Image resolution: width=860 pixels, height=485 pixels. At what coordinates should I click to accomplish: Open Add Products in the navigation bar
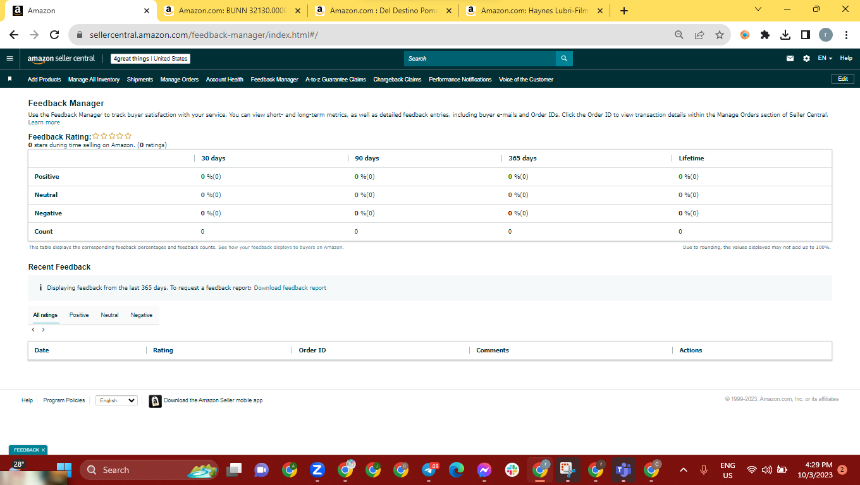pyautogui.click(x=44, y=80)
